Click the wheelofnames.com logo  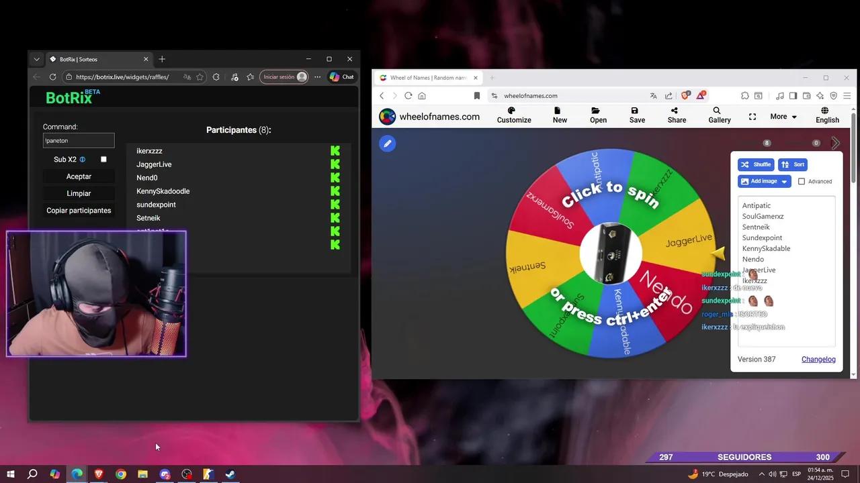429,117
